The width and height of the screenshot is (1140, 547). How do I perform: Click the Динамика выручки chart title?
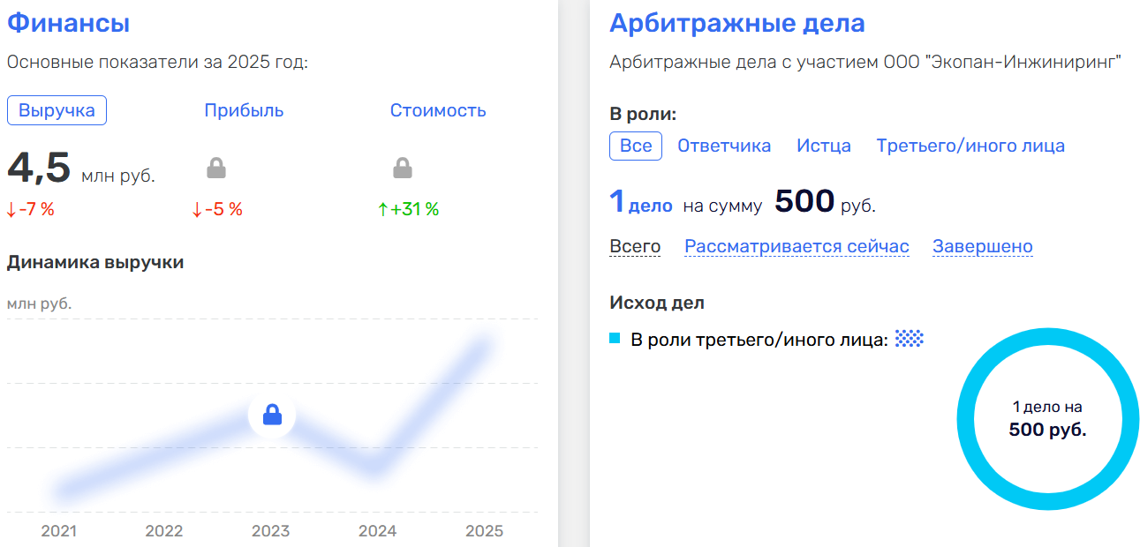coord(95,262)
